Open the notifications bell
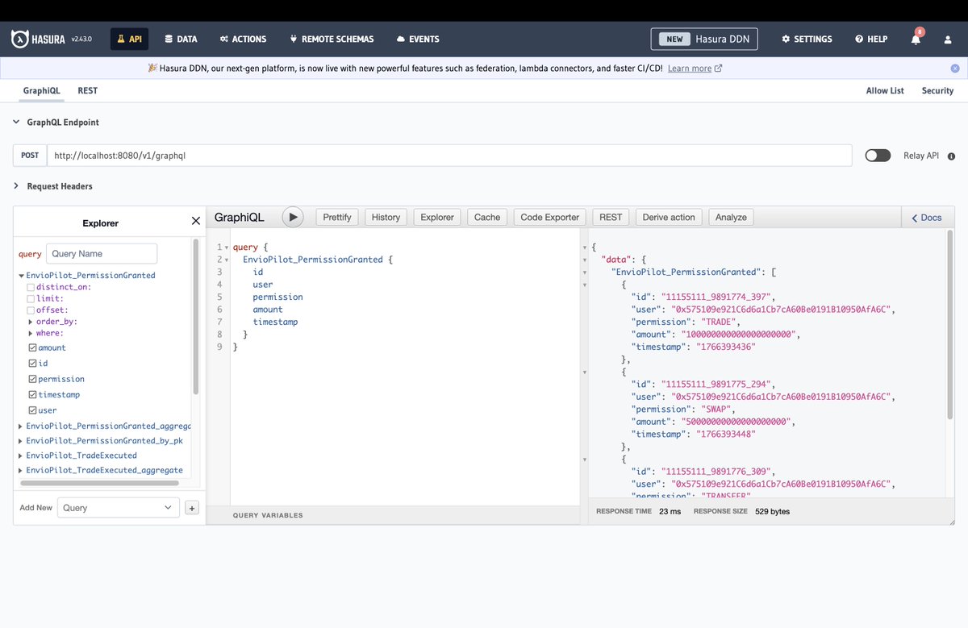This screenshot has width=968, height=628. (916, 39)
